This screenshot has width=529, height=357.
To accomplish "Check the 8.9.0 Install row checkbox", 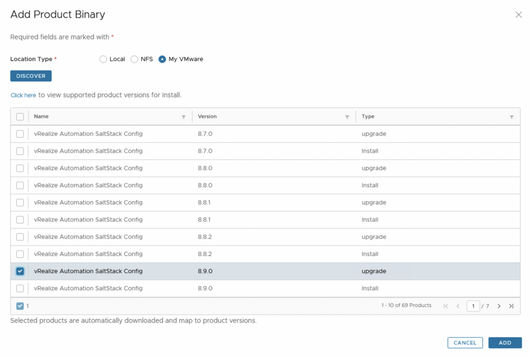I will point(20,288).
